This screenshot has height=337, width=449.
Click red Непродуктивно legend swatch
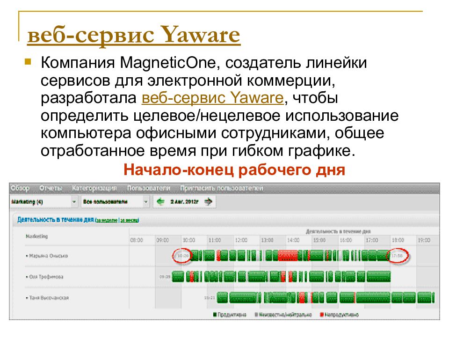pos(322,315)
